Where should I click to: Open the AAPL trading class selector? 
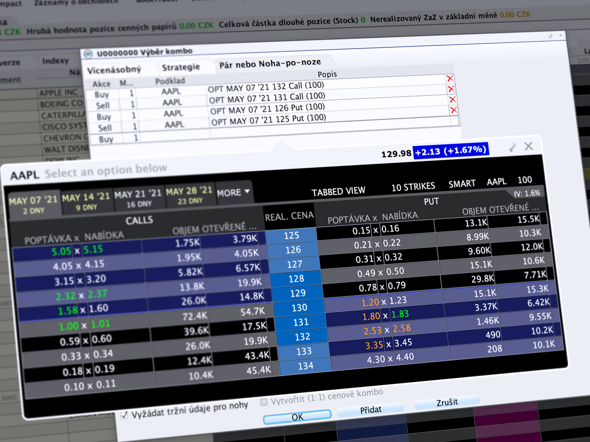click(x=497, y=182)
